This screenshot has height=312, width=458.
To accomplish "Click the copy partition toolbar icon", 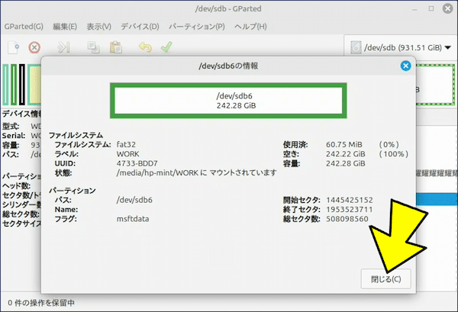I will point(94,47).
